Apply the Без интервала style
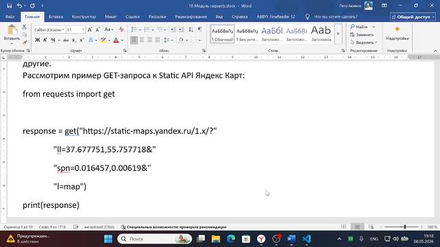The height and width of the screenshot is (247, 440). pos(247,34)
